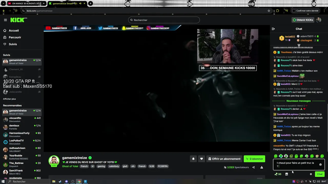
Task: Open the browser tab search dropdown
Action: click(x=3, y=4)
